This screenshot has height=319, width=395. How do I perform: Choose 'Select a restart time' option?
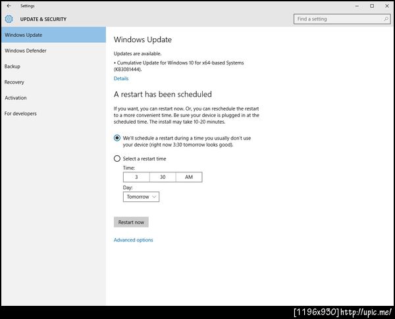[x=117, y=159]
